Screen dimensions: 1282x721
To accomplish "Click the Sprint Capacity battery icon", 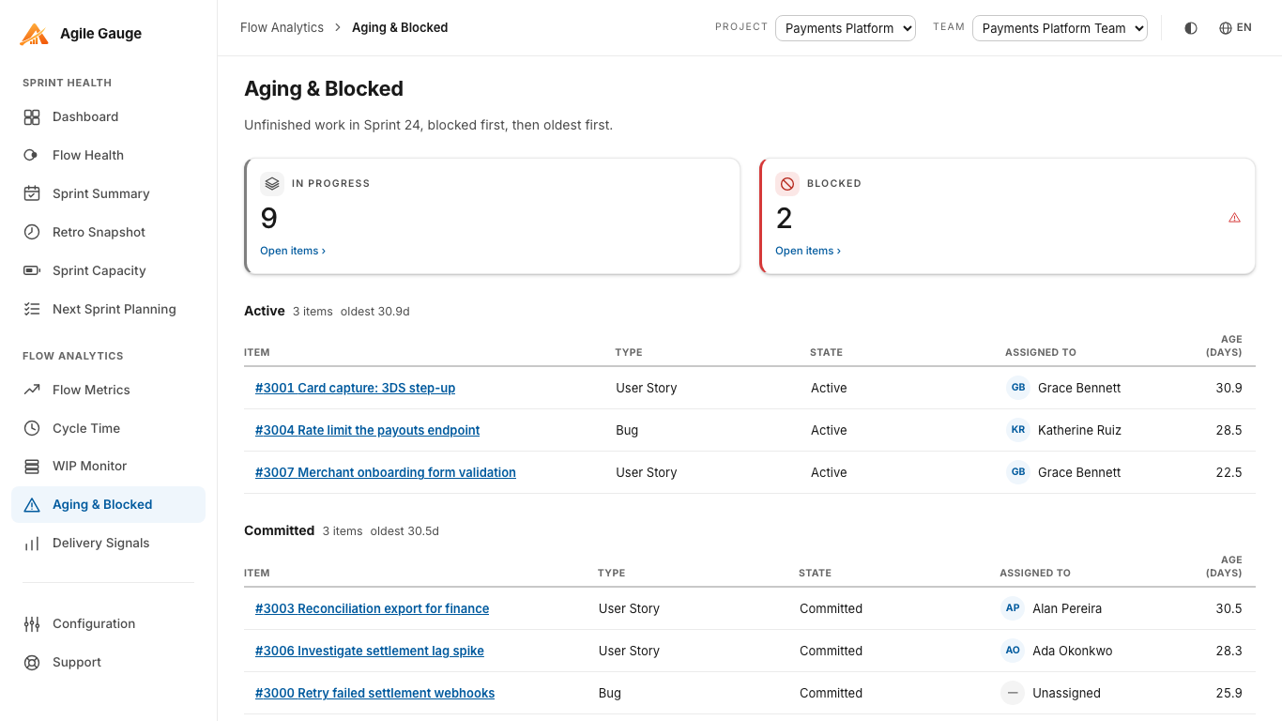I will [32, 271].
